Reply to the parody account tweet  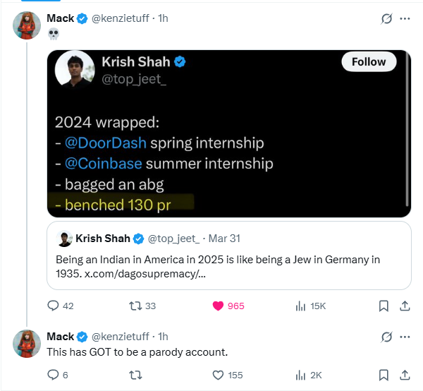(x=58, y=375)
